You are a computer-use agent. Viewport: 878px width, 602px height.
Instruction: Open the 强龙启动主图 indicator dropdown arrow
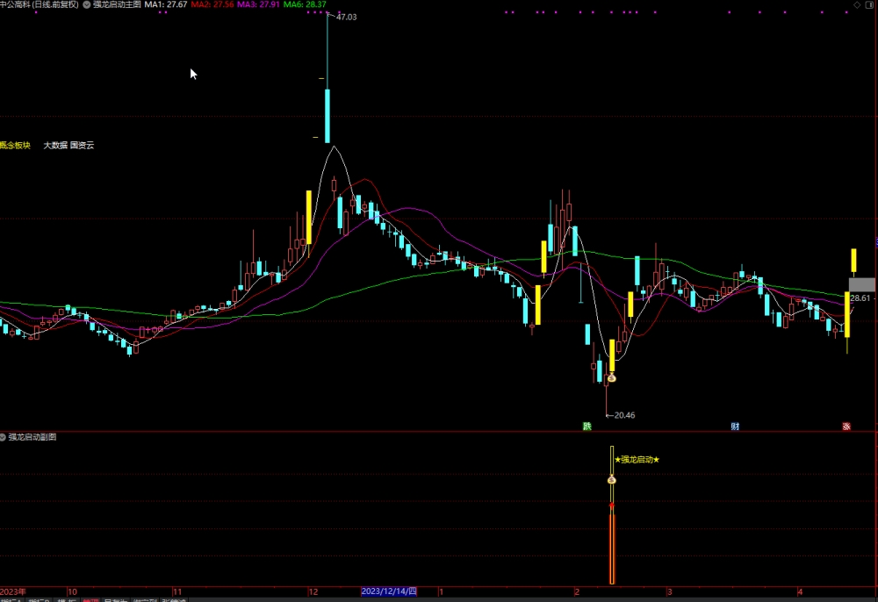87,4
